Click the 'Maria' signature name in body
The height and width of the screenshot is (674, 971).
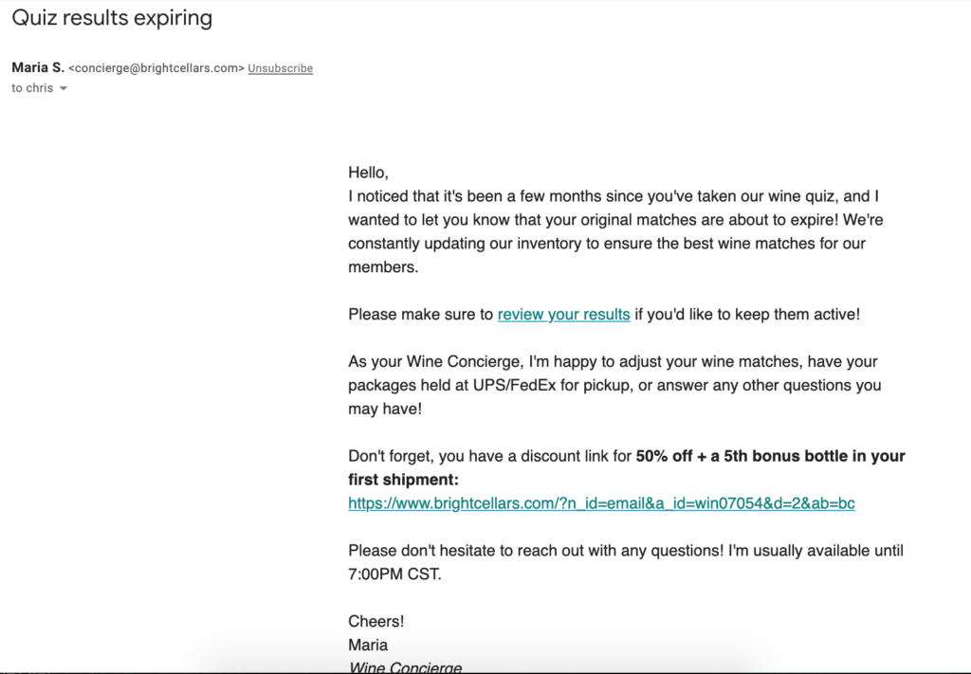pos(368,645)
